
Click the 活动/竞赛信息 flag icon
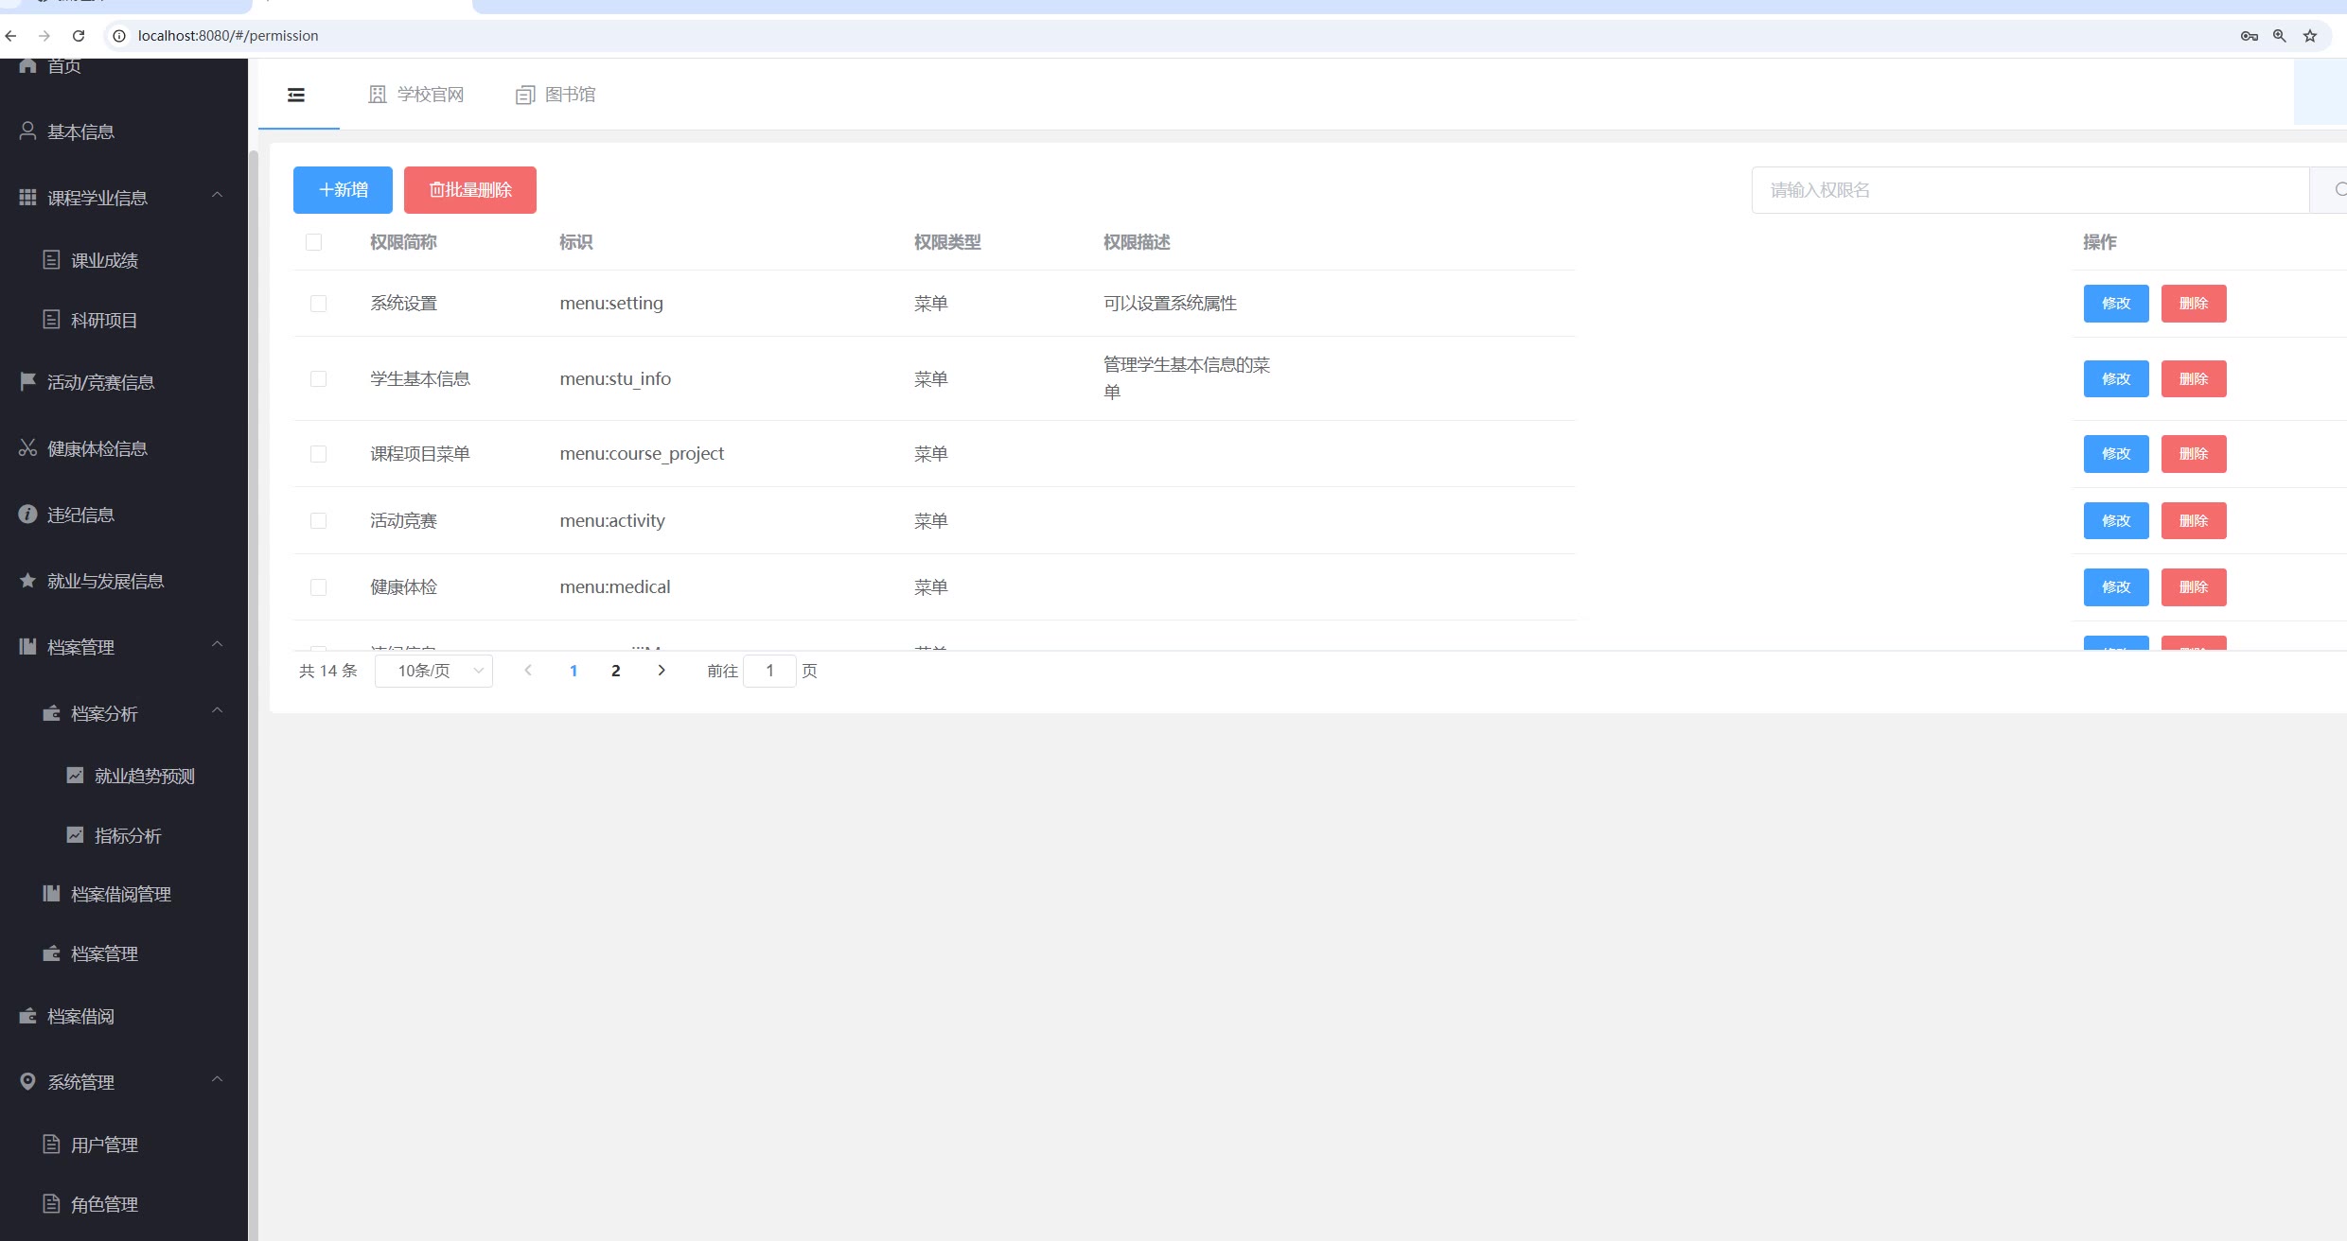click(27, 381)
